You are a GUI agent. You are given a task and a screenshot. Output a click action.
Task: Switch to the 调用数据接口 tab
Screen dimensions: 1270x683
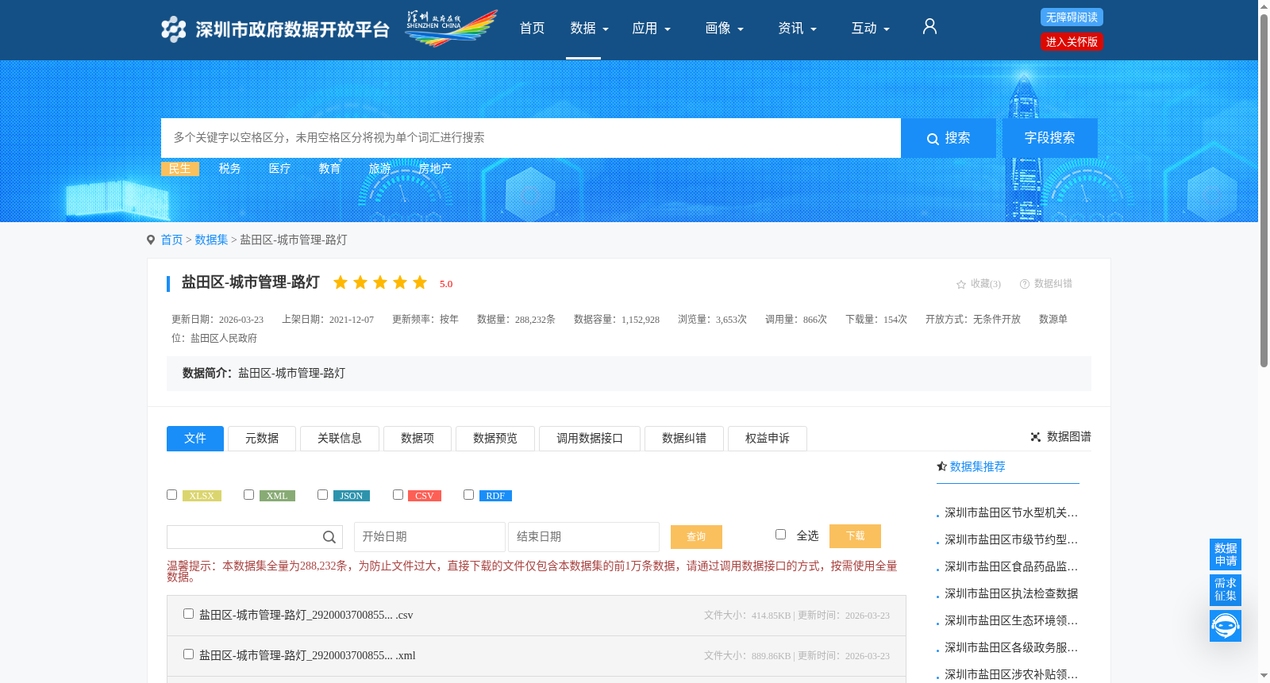click(x=590, y=439)
